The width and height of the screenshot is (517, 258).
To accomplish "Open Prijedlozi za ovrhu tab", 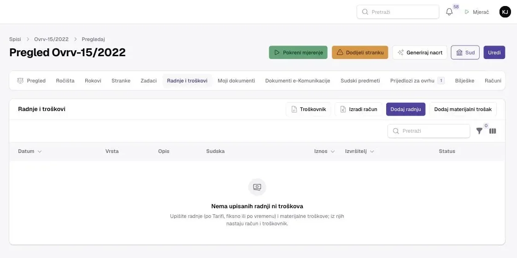I will click(x=417, y=81).
